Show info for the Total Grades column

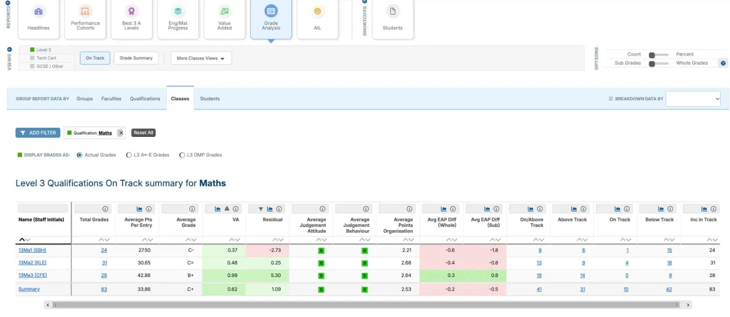[x=105, y=209]
